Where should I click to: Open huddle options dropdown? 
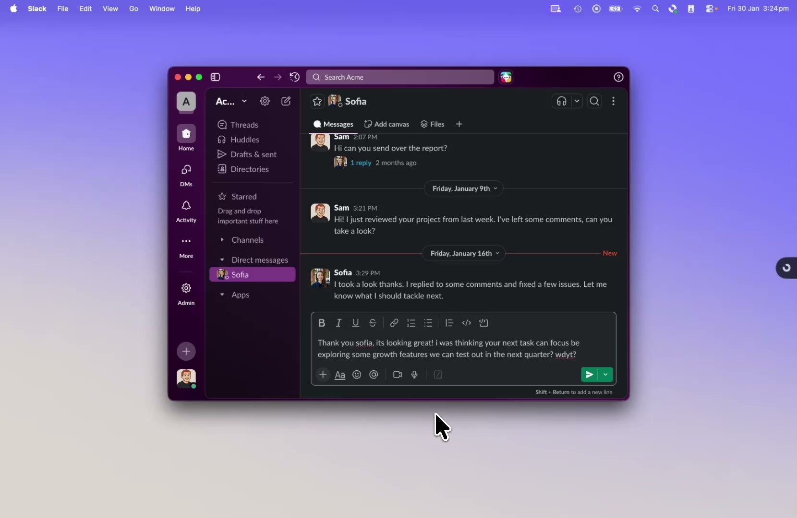point(577,102)
